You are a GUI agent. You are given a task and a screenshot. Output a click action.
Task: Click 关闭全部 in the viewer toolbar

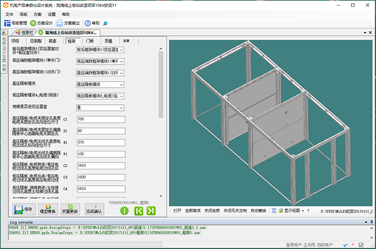pyautogui.click(x=212, y=211)
